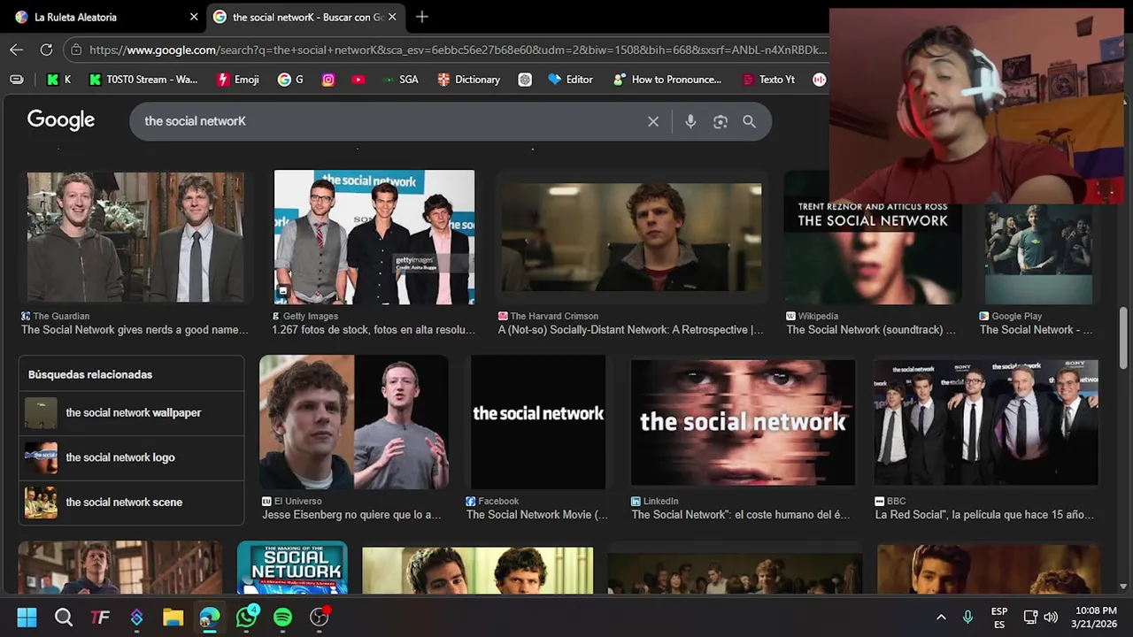1133x637 pixels.
Task: Open the clock and date flyout
Action: tap(1094, 617)
